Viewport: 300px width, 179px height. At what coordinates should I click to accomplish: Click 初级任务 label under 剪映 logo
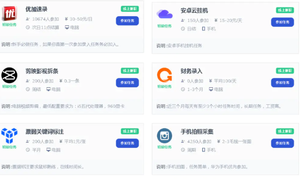tap(9, 87)
